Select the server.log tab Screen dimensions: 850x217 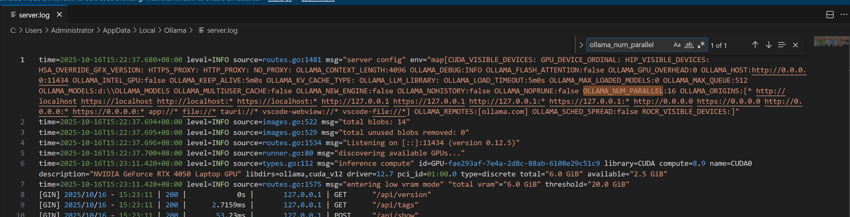point(34,15)
